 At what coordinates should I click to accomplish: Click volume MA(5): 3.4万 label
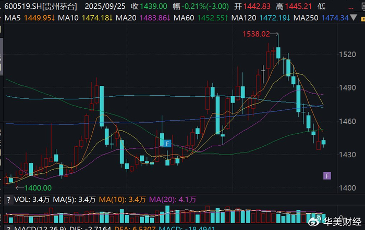coord(74,200)
